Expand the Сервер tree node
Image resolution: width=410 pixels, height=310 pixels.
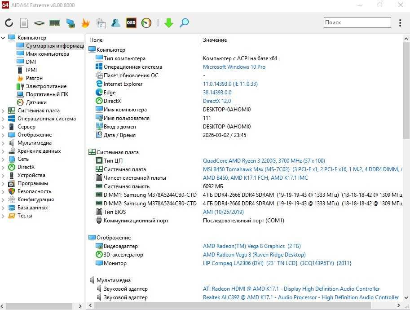3,127
